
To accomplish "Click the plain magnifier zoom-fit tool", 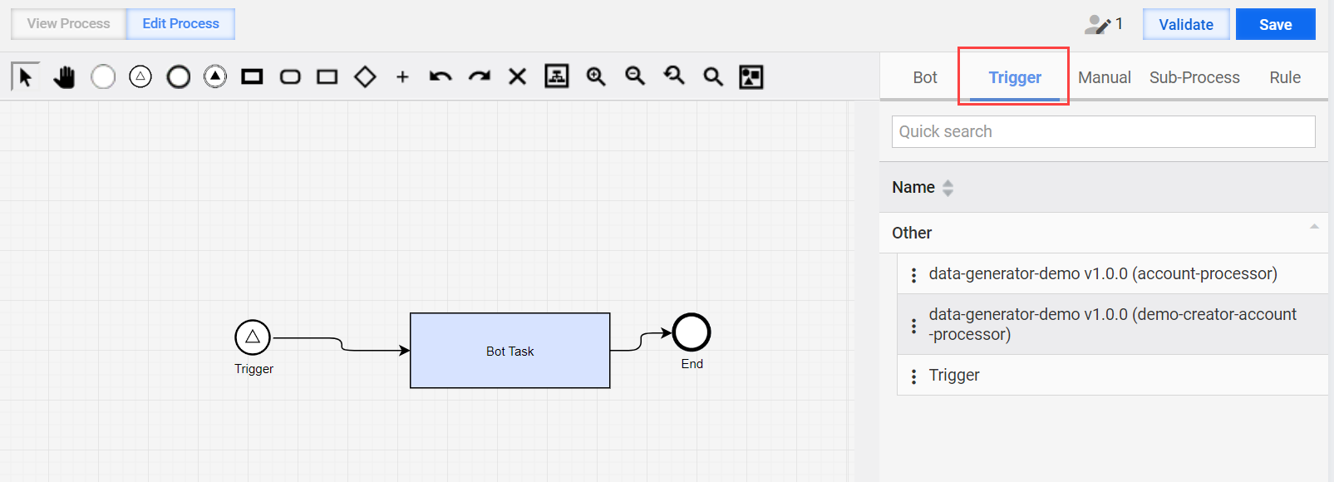I will click(713, 77).
